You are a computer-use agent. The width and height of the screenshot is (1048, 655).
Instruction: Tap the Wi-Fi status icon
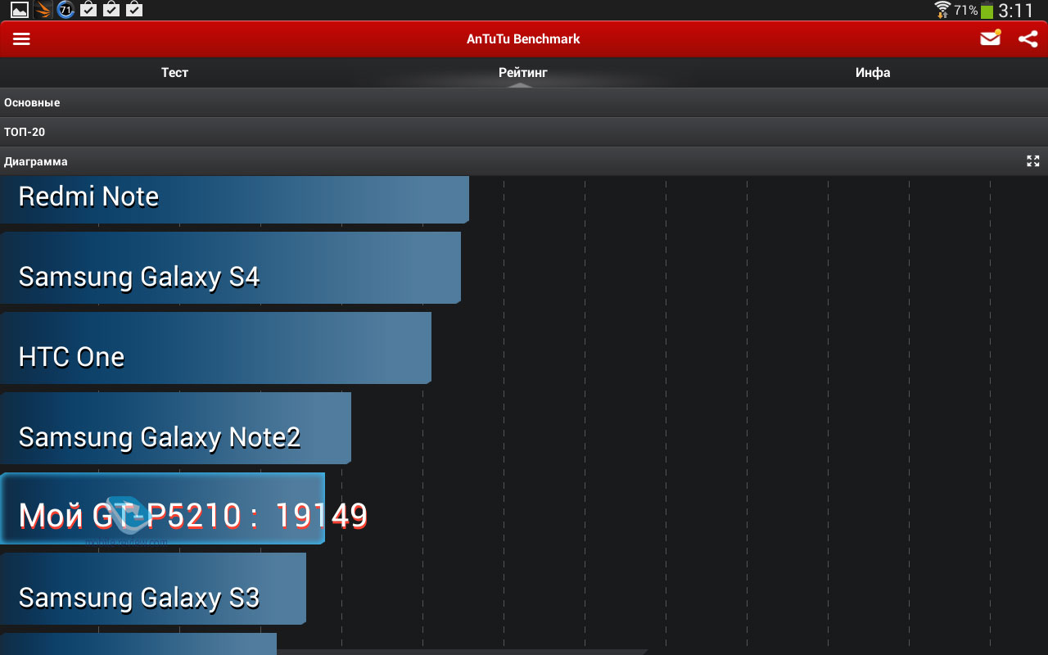(x=942, y=10)
